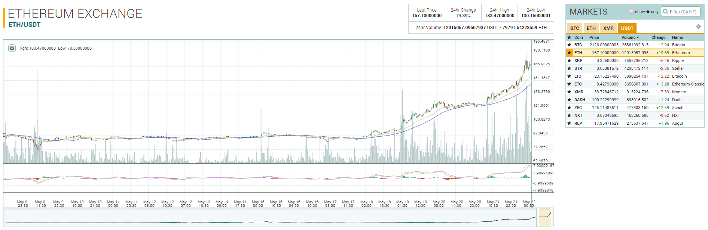Click 24hr High value 183.47000000

(x=500, y=16)
